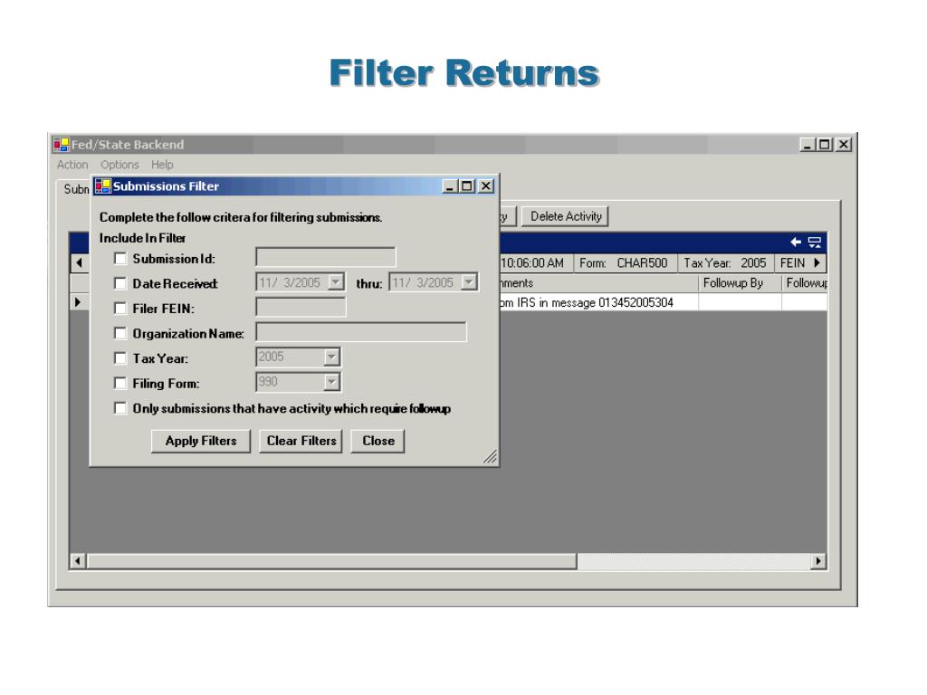Focus the Filer FEIN text field
927x695 pixels.
301,307
